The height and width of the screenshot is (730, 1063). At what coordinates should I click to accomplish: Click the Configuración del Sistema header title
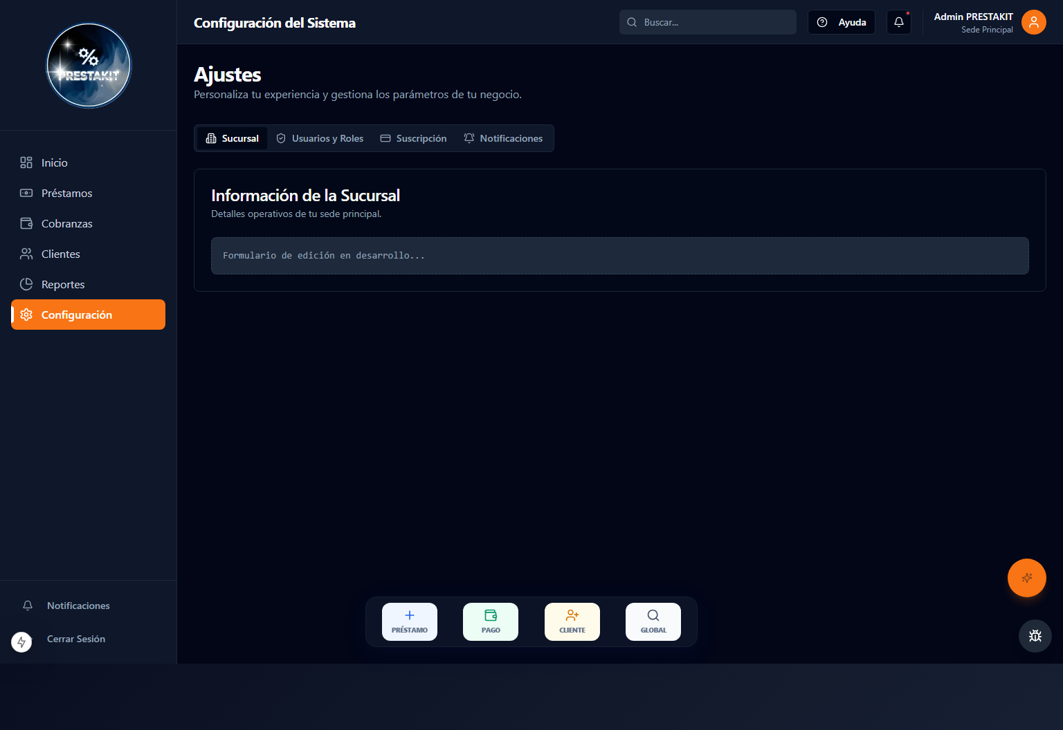(275, 23)
